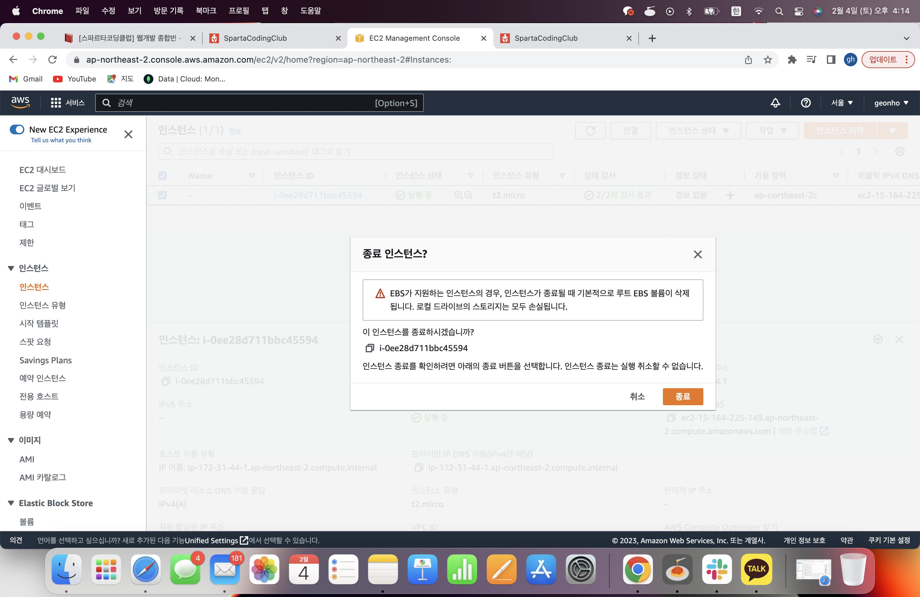The height and width of the screenshot is (597, 920).
Task: Open the 인스턴스 시작 split-button arrow
Action: [x=893, y=130]
